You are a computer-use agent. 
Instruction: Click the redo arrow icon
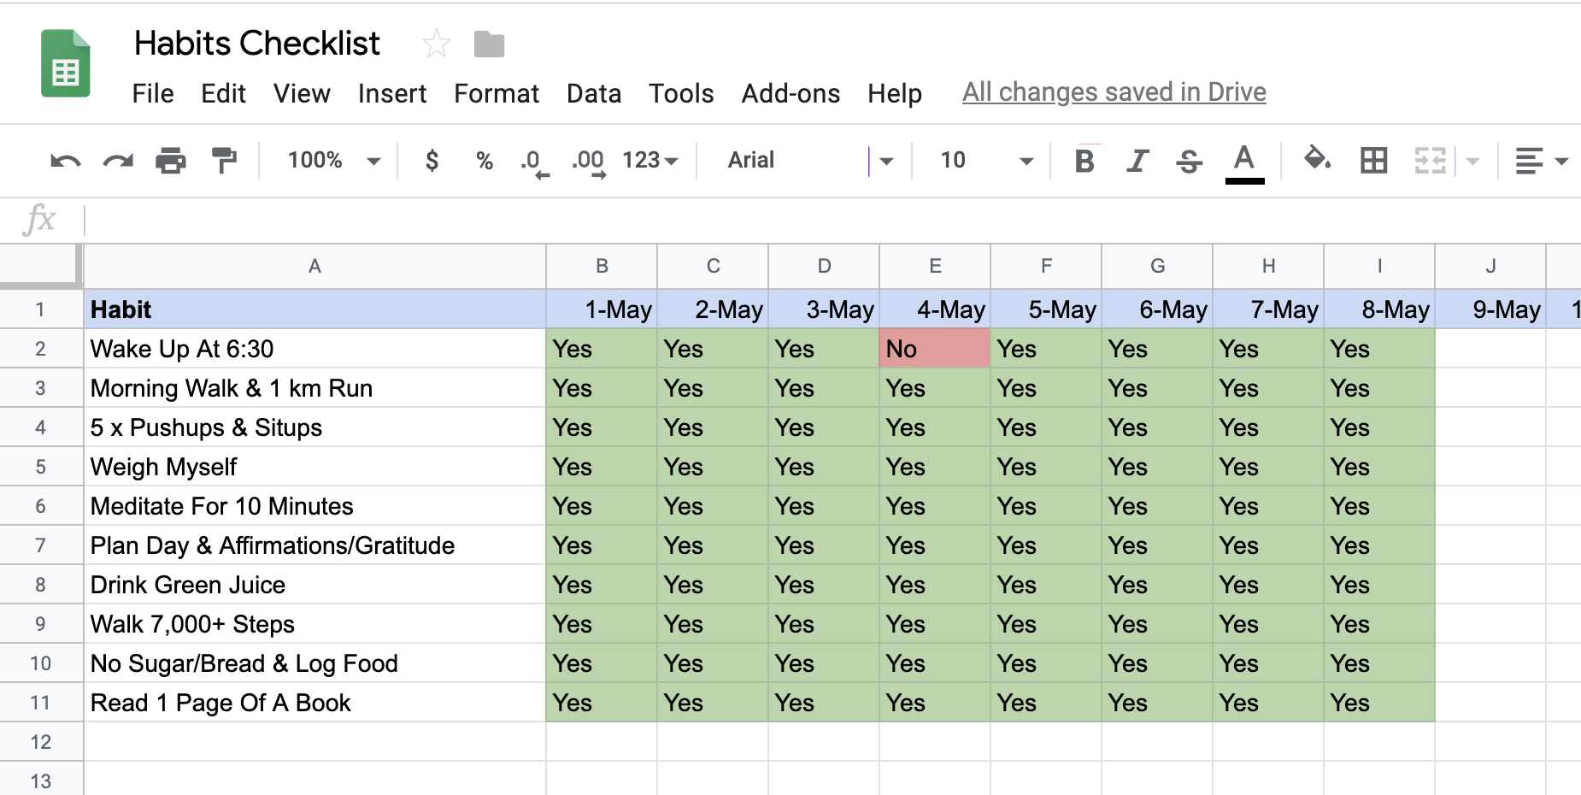(118, 161)
